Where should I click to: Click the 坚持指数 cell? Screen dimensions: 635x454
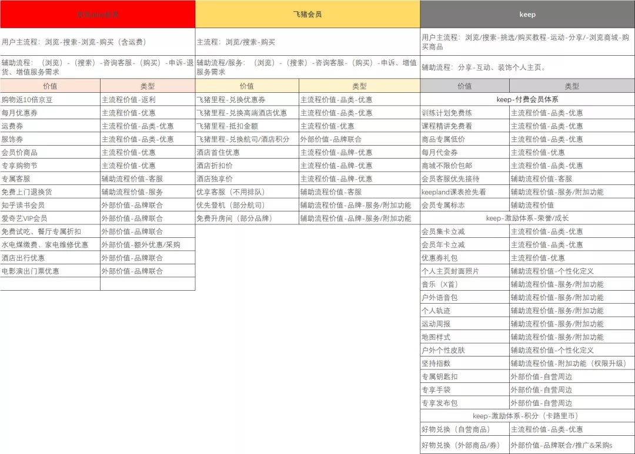pyautogui.click(x=465, y=364)
